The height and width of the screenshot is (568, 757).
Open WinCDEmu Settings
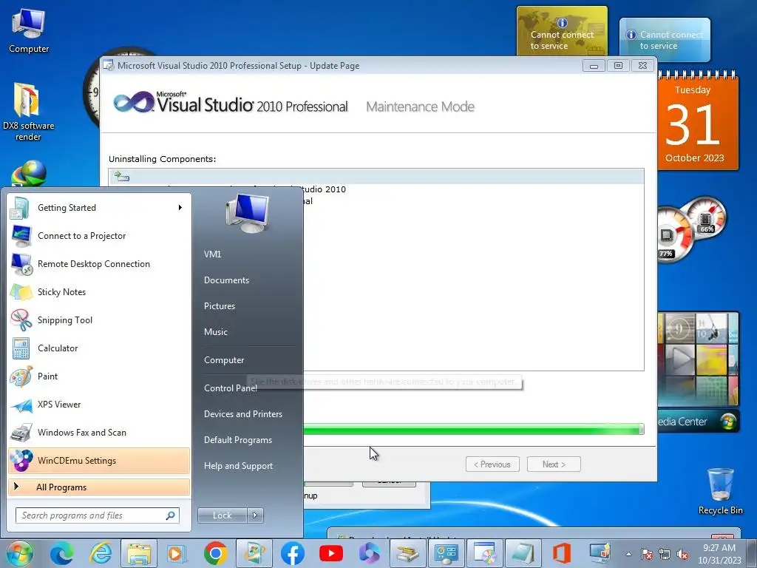99,460
